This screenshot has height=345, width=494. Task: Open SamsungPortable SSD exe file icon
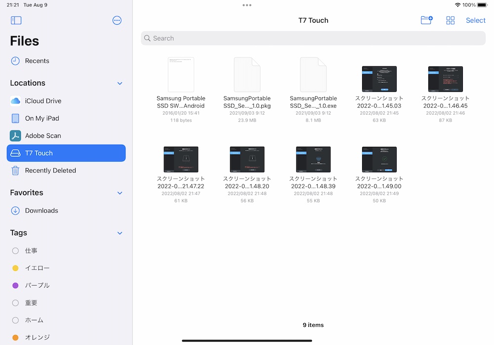coord(313,75)
